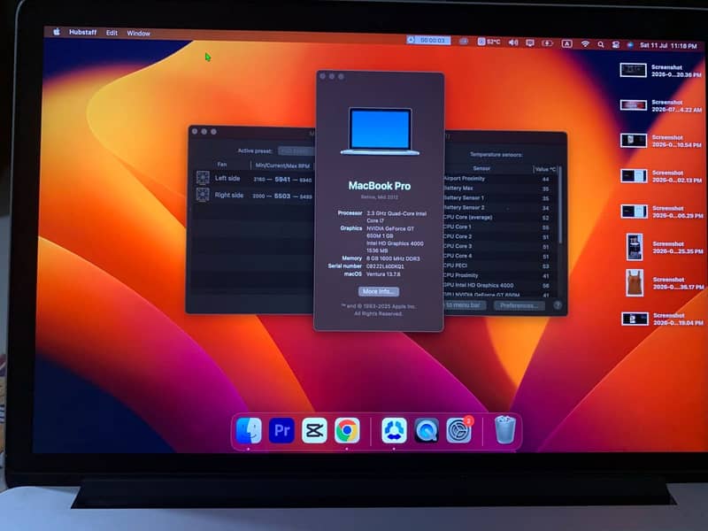Click the temperature sensors list scrollbar

pyautogui.click(x=560, y=205)
